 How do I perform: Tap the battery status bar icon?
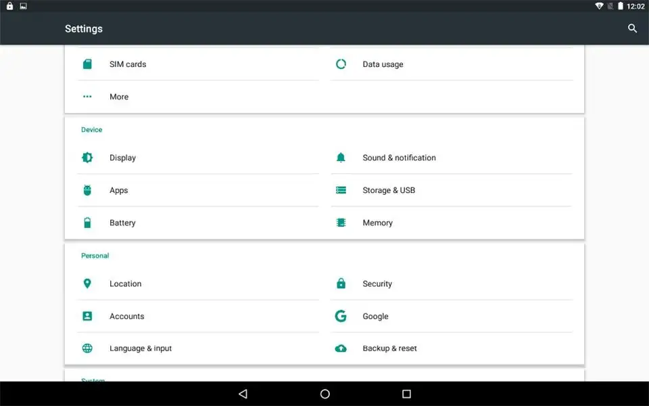point(620,6)
